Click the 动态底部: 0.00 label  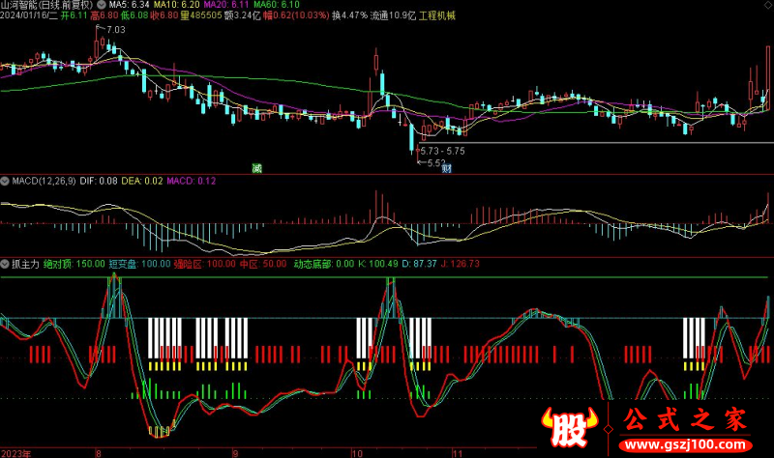pyautogui.click(x=324, y=264)
